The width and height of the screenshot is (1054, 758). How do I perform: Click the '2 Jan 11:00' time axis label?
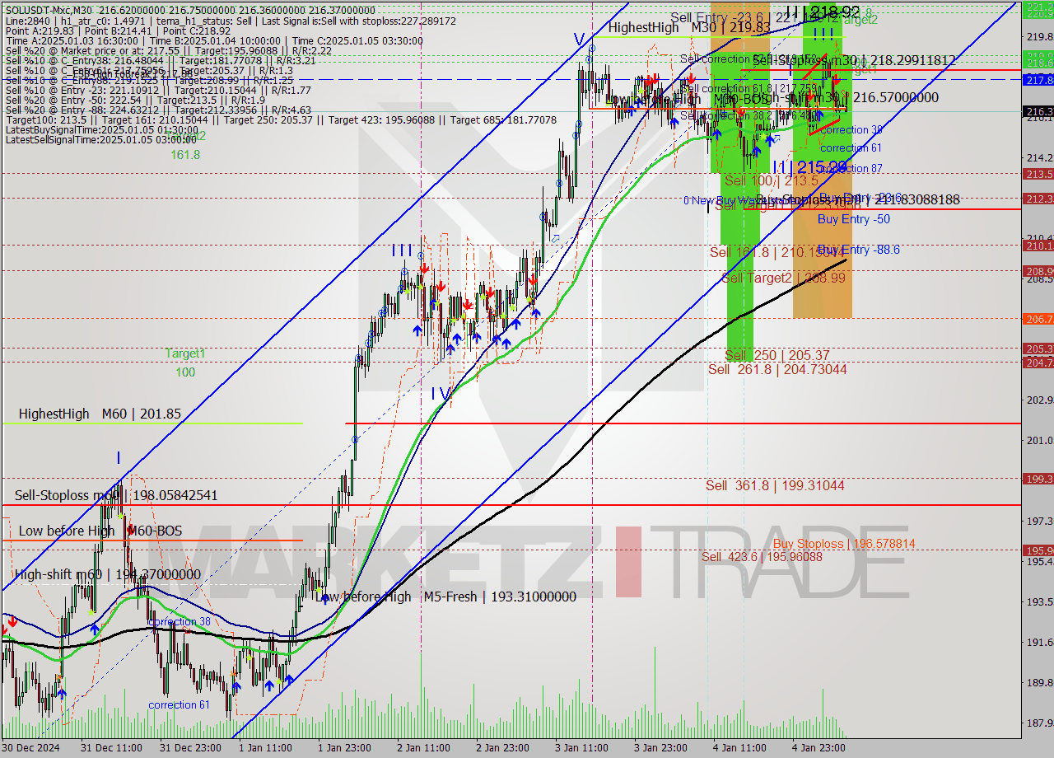[423, 748]
